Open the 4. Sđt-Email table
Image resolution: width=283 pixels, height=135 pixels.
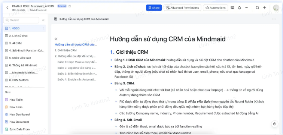coord(25,50)
